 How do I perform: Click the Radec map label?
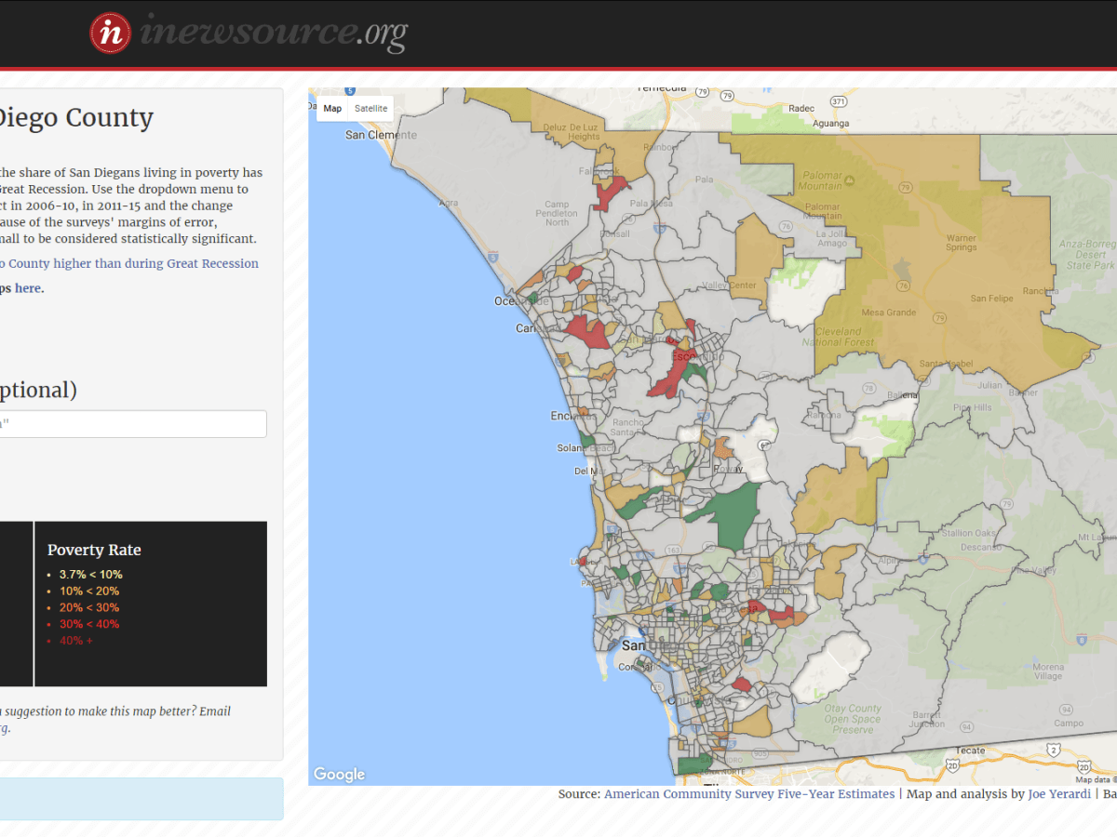click(x=801, y=108)
